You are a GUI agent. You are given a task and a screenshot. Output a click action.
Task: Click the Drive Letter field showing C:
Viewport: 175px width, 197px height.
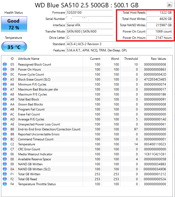(89, 38)
